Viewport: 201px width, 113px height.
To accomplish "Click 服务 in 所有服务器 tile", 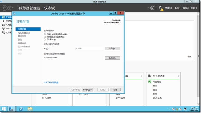I will 155,90.
